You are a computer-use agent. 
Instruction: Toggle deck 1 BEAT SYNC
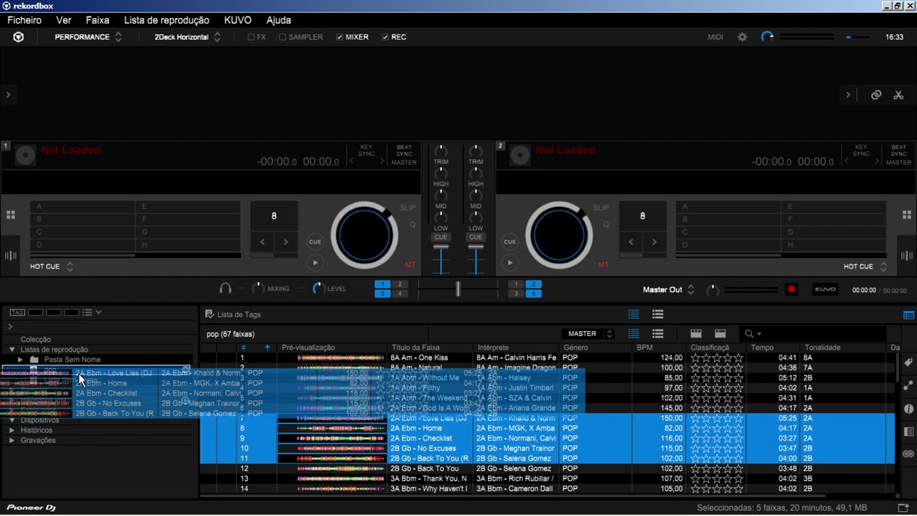click(x=404, y=150)
